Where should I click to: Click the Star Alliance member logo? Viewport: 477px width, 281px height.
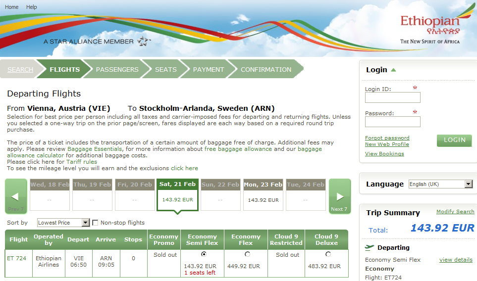coord(144,41)
